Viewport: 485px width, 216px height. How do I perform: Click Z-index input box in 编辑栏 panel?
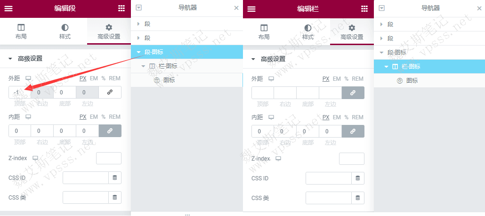tap(352, 159)
